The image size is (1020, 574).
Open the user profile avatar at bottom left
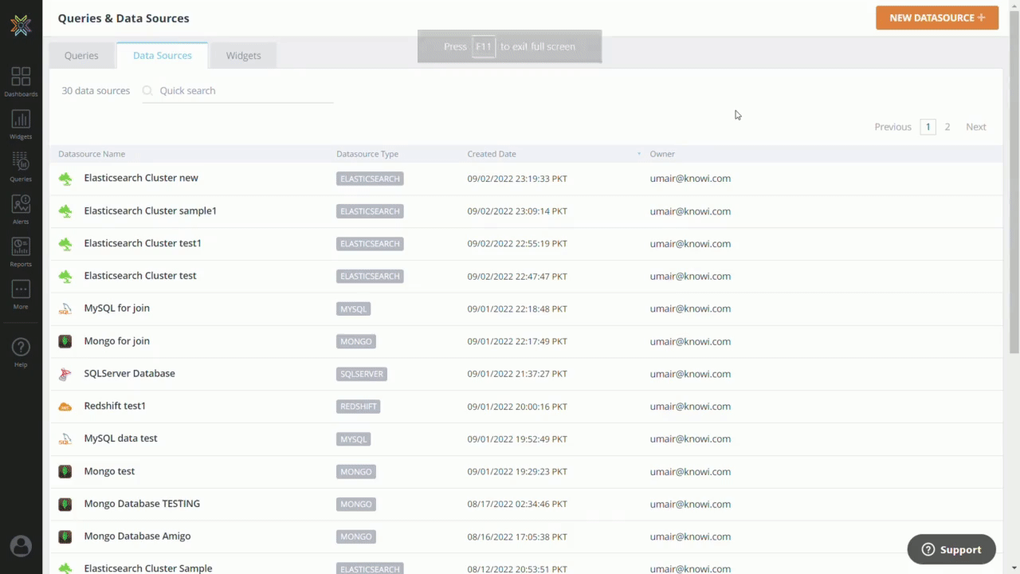point(20,545)
